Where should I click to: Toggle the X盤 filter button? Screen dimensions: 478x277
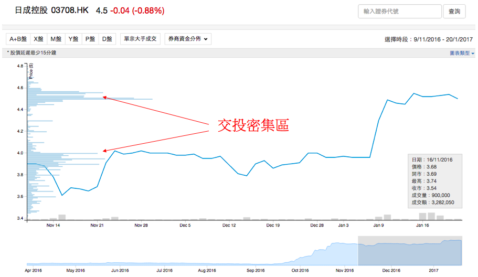pyautogui.click(x=38, y=39)
